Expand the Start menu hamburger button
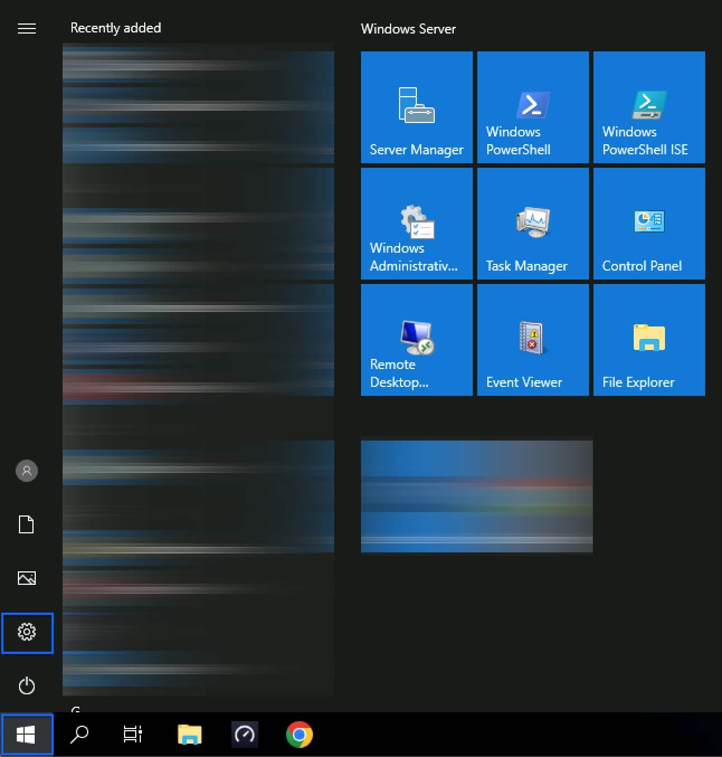Screen dimensions: 722x757 (x=27, y=29)
